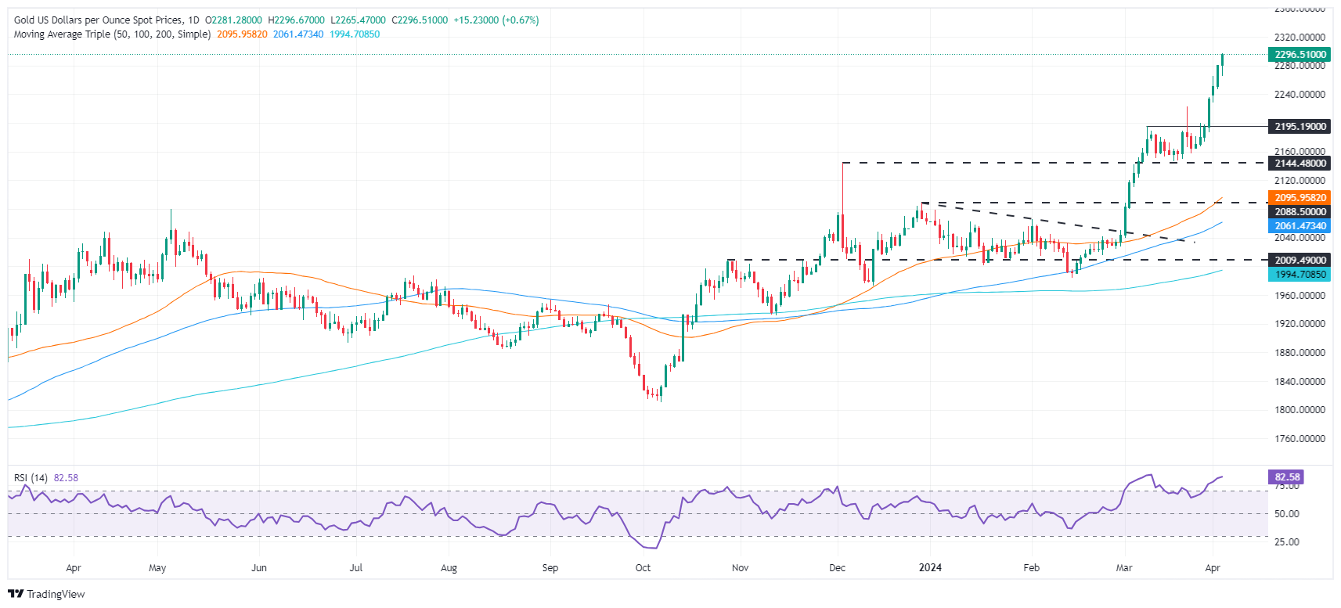1341x608 pixels.
Task: Click the 2024 year marker on time axis
Action: (x=930, y=568)
